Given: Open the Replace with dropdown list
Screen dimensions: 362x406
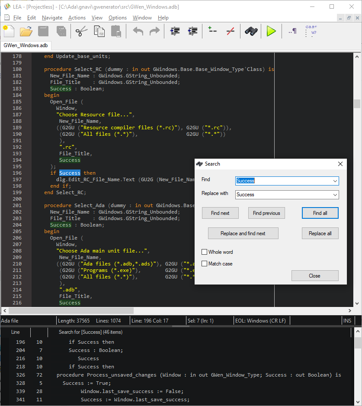Looking at the screenshot, I should pos(335,195).
